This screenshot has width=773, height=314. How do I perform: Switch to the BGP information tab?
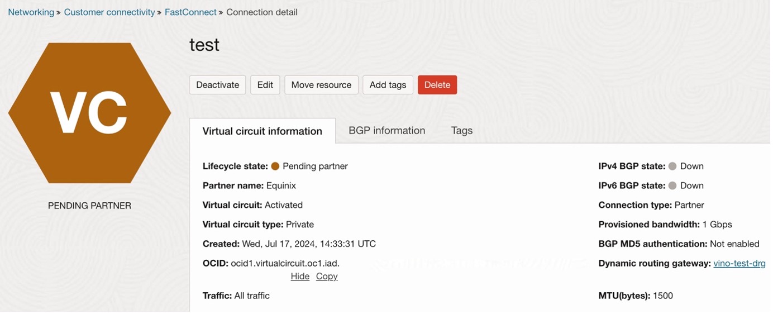386,131
